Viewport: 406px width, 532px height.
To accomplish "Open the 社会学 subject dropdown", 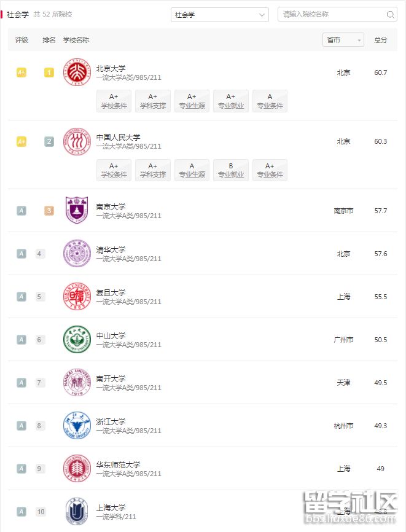I will tap(219, 15).
